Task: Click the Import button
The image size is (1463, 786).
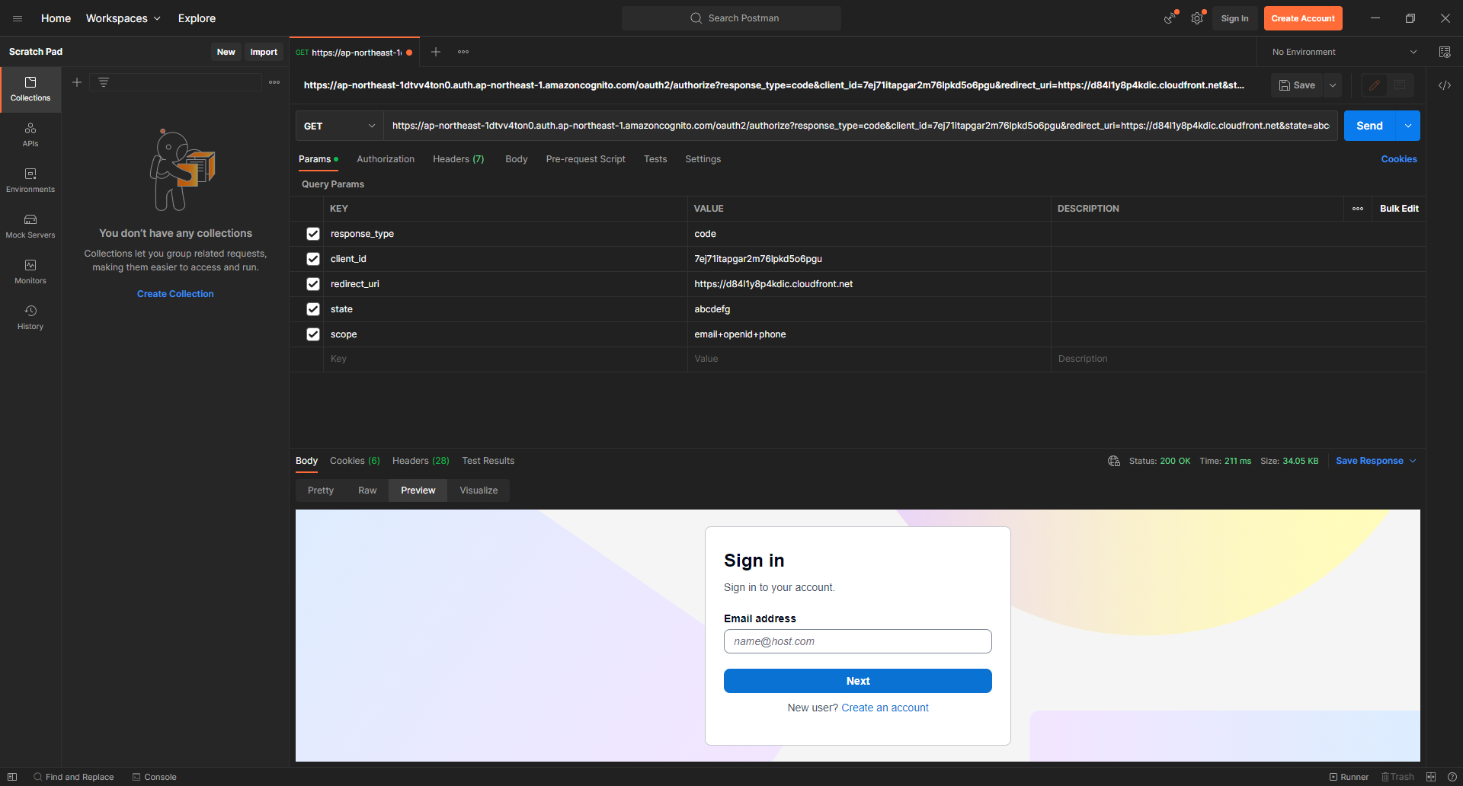Action: pos(264,52)
